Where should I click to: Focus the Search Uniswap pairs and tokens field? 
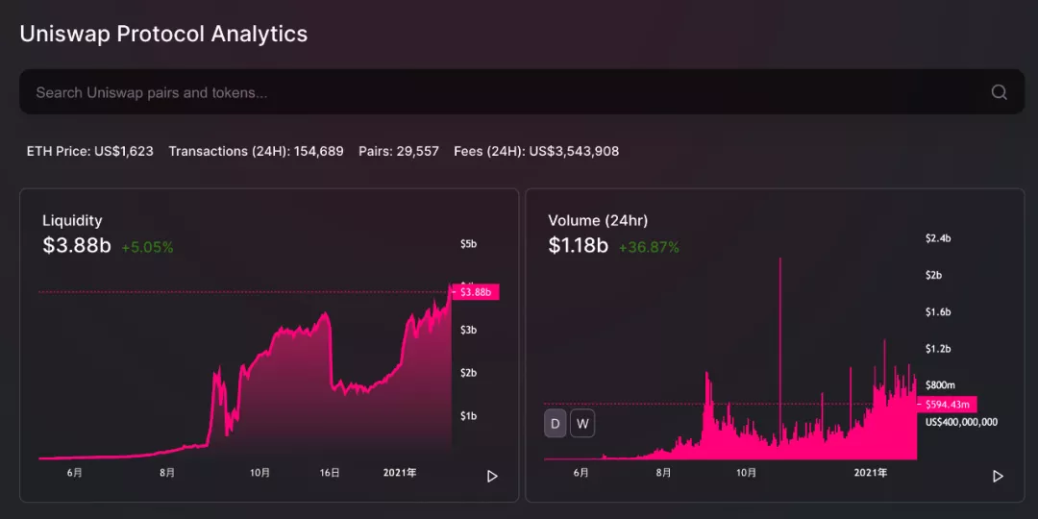click(522, 92)
